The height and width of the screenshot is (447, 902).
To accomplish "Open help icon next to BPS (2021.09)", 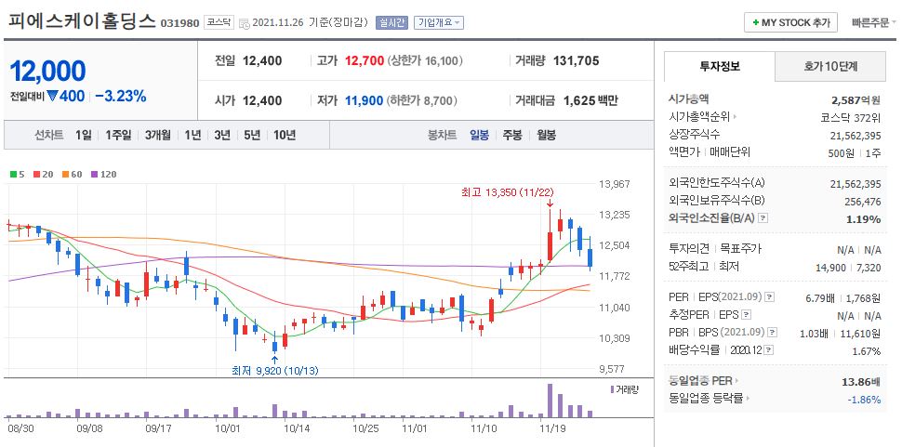I will tap(773, 332).
